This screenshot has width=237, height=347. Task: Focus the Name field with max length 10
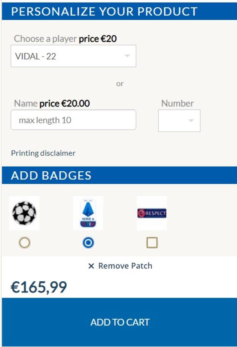click(x=73, y=120)
